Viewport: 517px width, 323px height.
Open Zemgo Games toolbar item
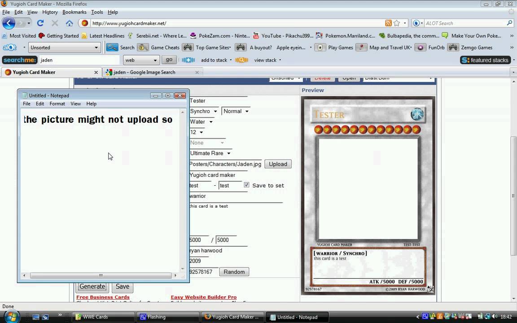tap(470, 48)
